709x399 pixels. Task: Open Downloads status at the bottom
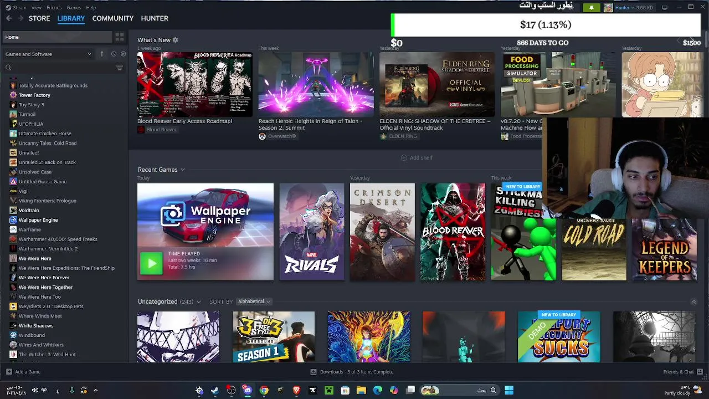point(352,372)
